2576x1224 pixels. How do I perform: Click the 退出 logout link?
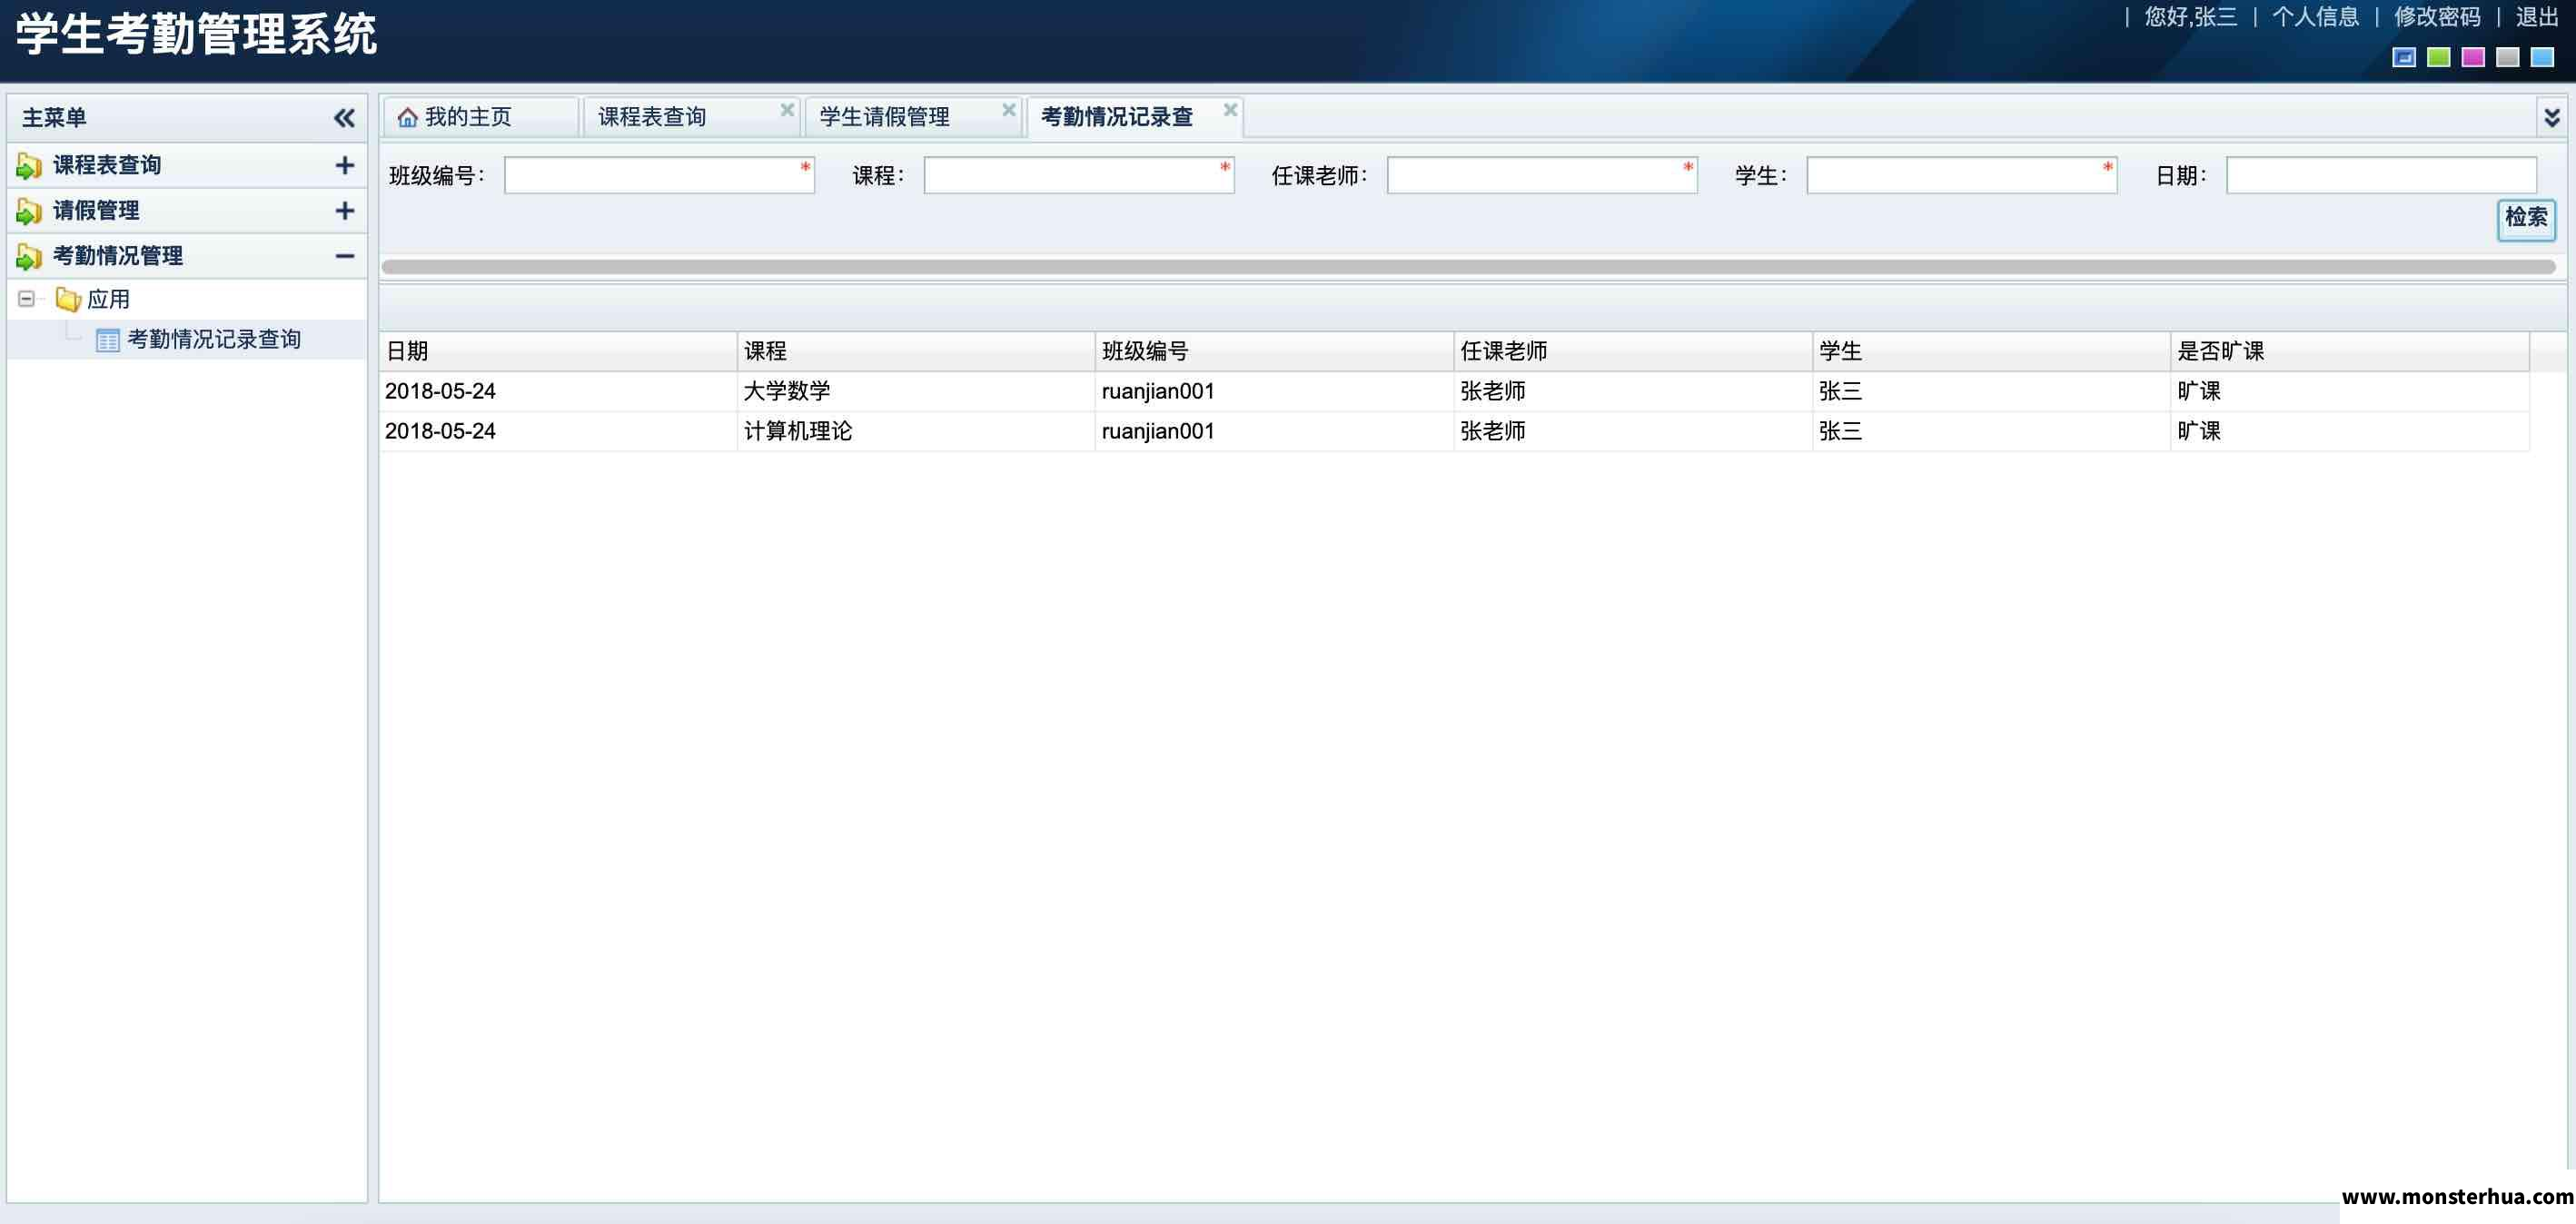tap(2537, 17)
